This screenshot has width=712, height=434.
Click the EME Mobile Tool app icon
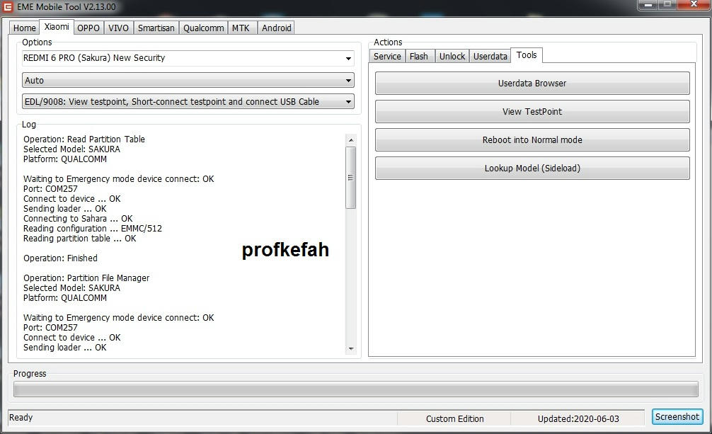(x=8, y=7)
